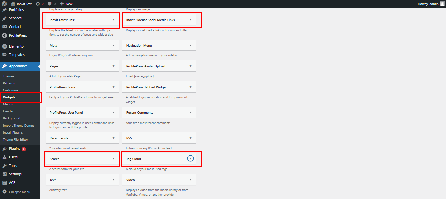Expand the Text widget arrow

(x=113, y=180)
